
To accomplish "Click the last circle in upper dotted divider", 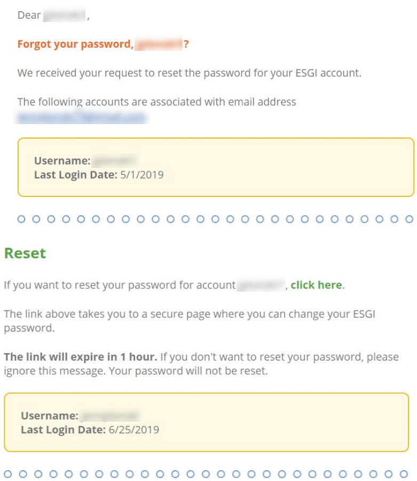I will (409, 219).
